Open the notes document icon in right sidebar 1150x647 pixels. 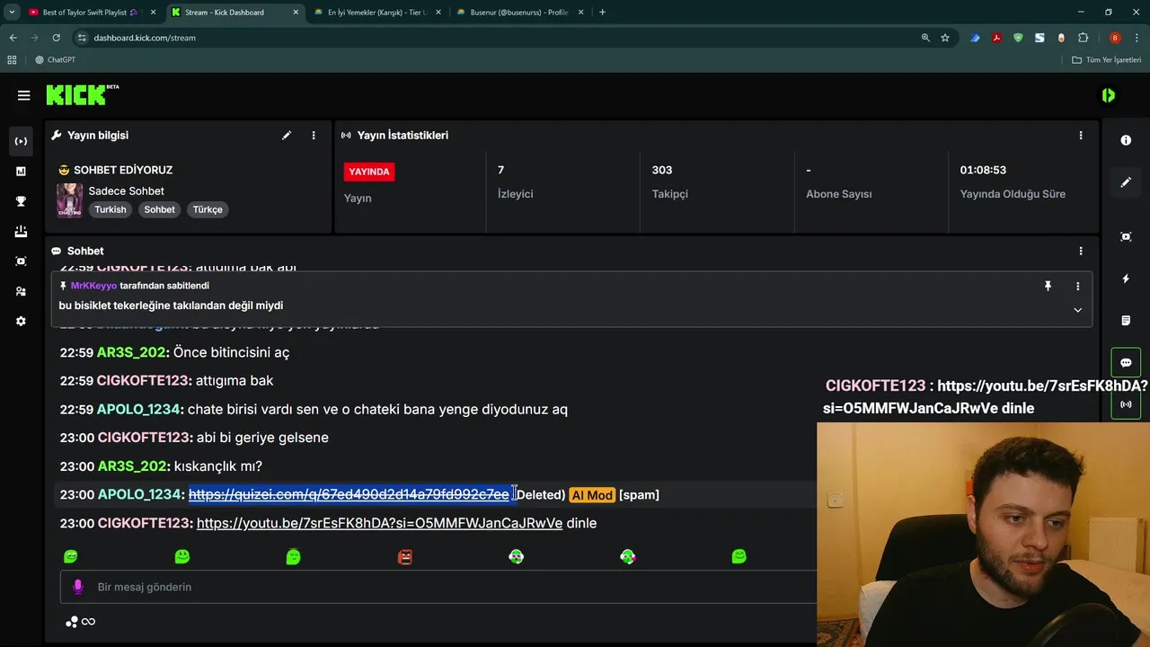pos(1126,321)
